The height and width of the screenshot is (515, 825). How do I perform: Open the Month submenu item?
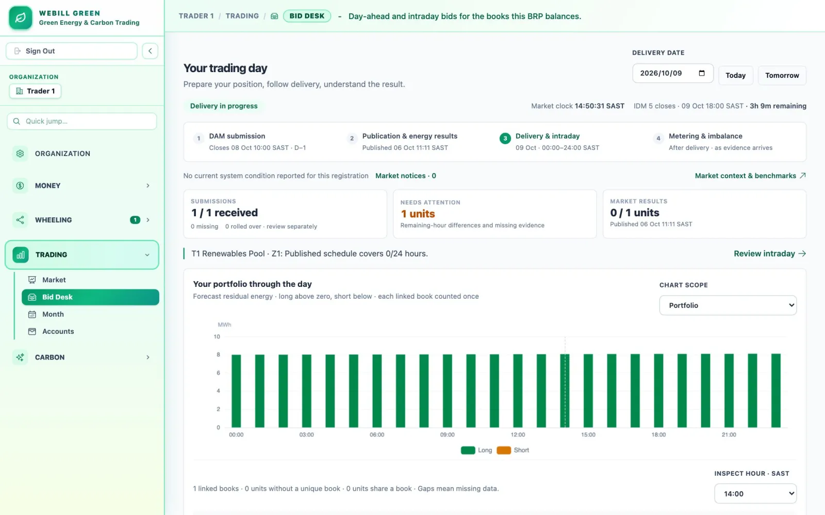(x=90, y=314)
